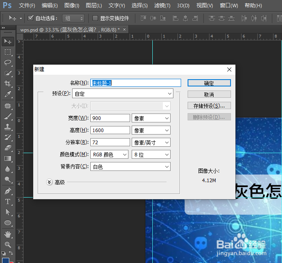Select the Eyedropper tool
The height and width of the screenshot is (263, 282).
point(8,94)
